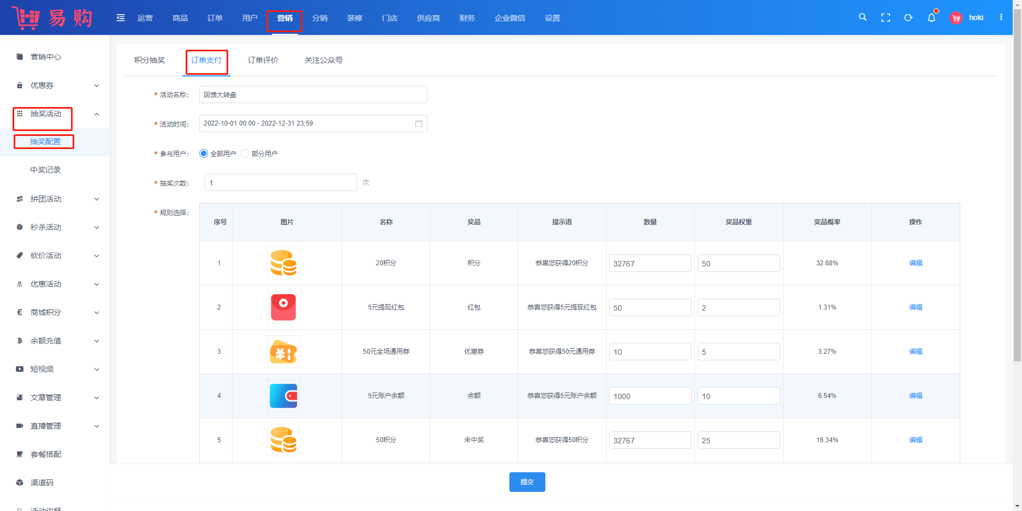Click the 活动名称 input field
Image resolution: width=1022 pixels, height=511 pixels.
tap(313, 94)
